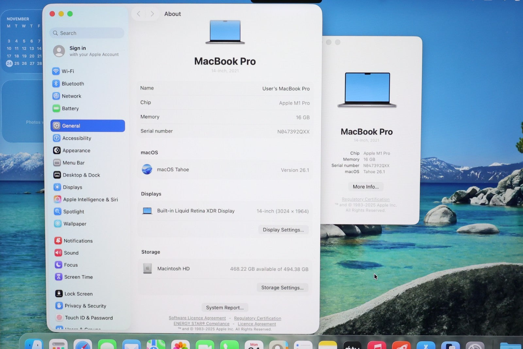Viewport: 523px width, 349px height.
Task: Open Touch ID & Password settings
Action: click(88, 318)
